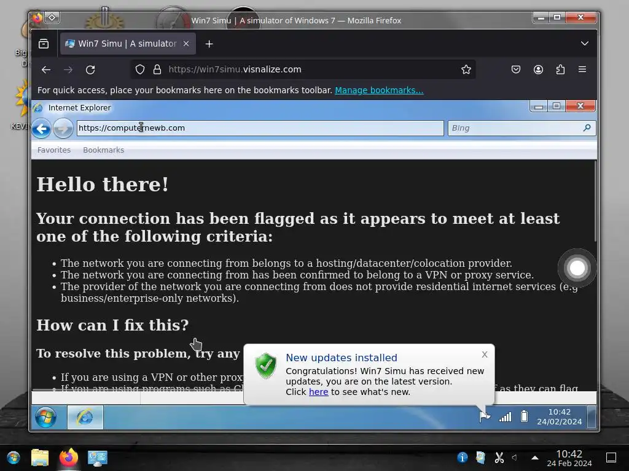This screenshot has width=629, height=471.
Task: Open tracking protection shield icon
Action: point(139,70)
